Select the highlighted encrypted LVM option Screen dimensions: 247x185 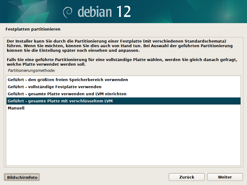coord(60,101)
